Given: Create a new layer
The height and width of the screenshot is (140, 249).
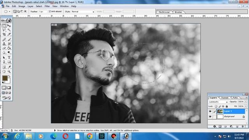Looking at the screenshot, I should coord(237,126).
